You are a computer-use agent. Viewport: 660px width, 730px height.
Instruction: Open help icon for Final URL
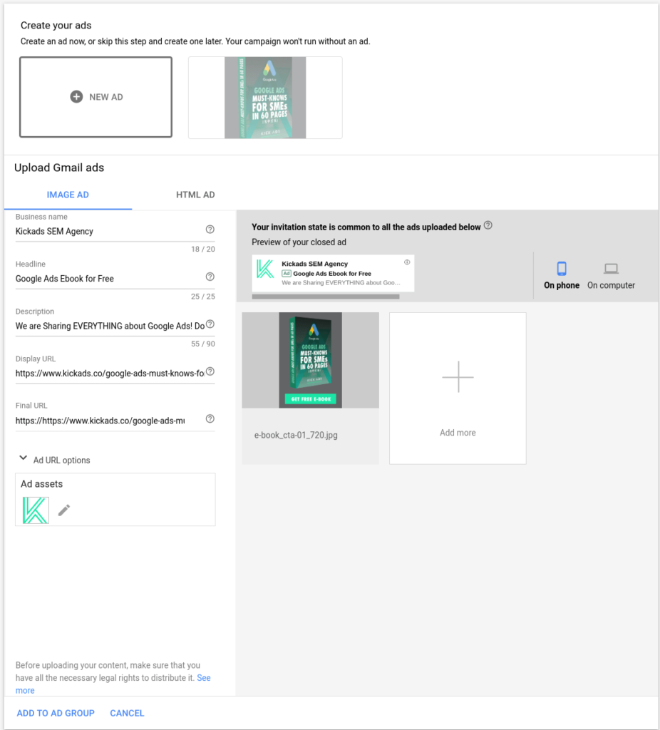pos(210,418)
